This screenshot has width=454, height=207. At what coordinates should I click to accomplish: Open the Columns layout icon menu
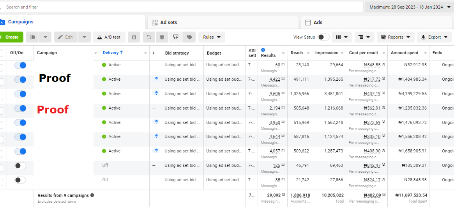342,37
